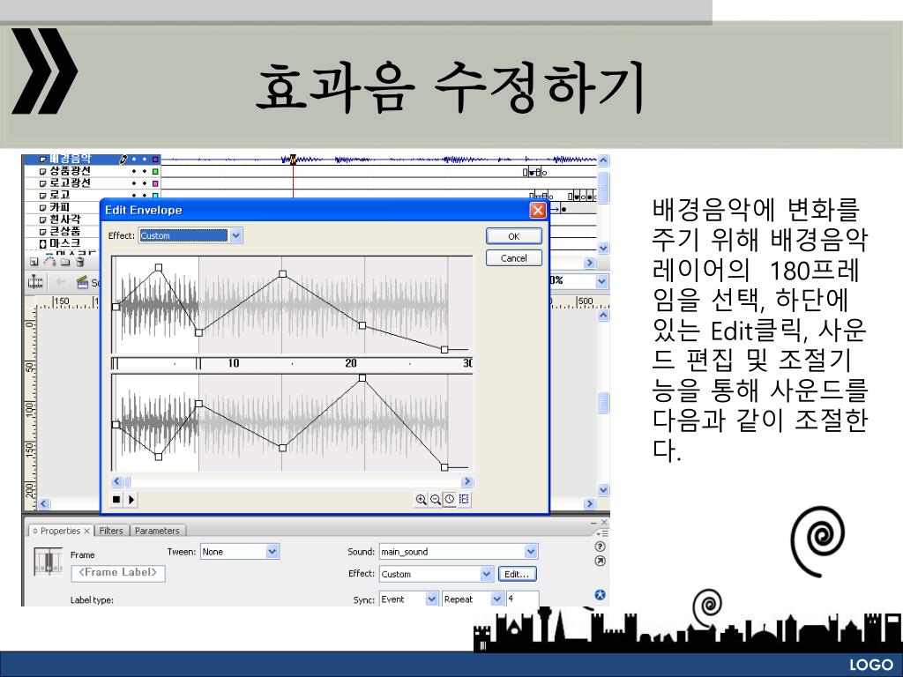Toggle the timeline visibility icon
Viewport: 903px width, 677px height.
coord(35,282)
